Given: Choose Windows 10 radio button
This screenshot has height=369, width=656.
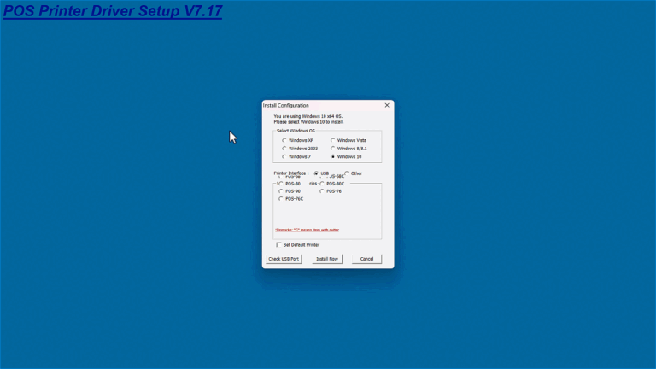Looking at the screenshot, I should tap(332, 157).
